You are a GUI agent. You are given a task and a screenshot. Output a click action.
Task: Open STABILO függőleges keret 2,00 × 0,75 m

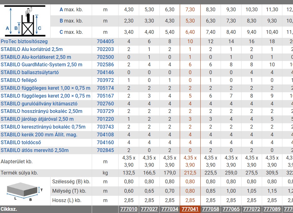click(46, 96)
